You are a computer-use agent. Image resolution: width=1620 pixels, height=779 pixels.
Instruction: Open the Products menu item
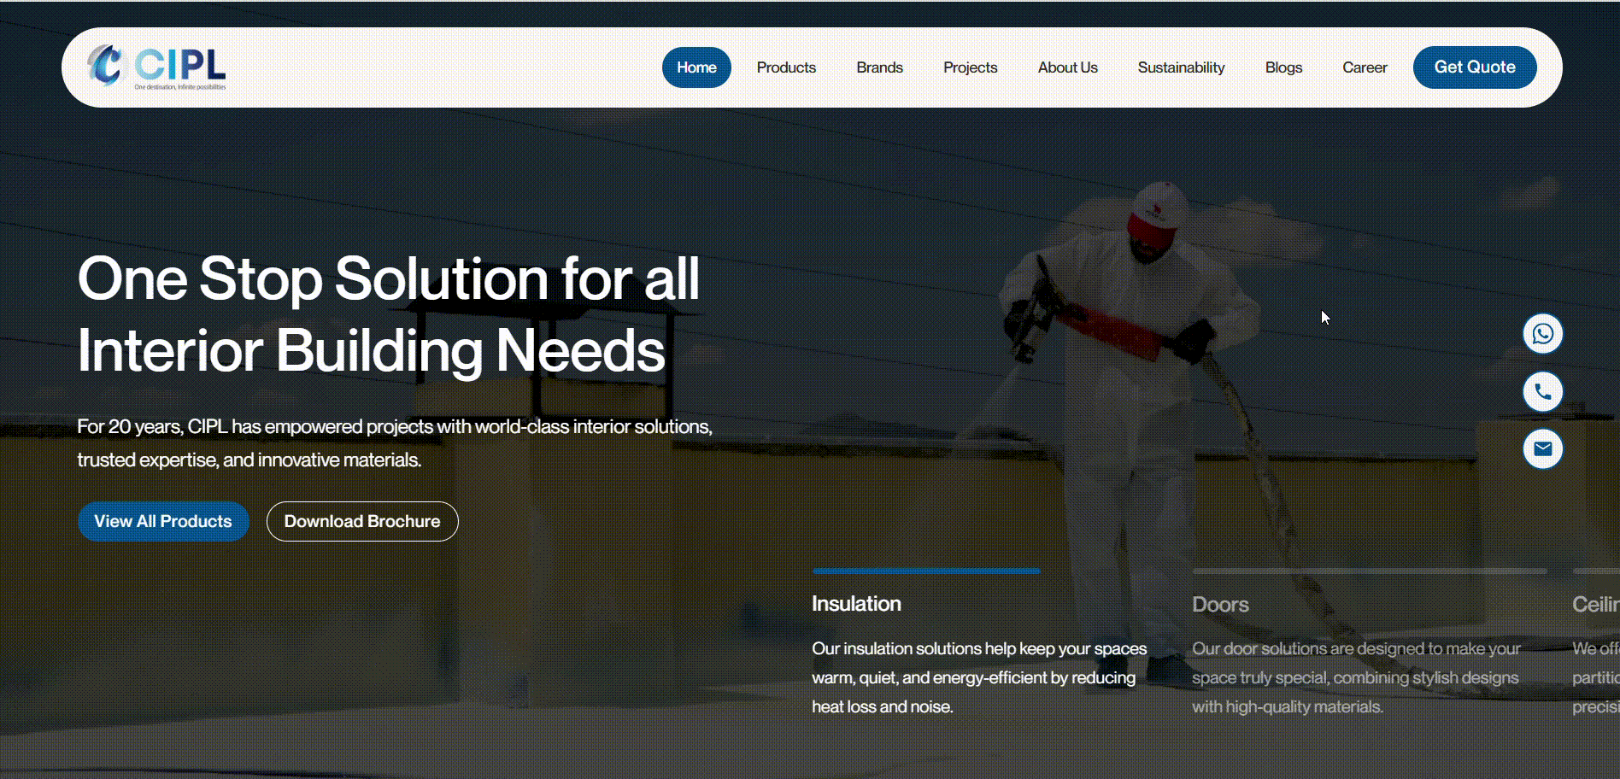tap(786, 67)
